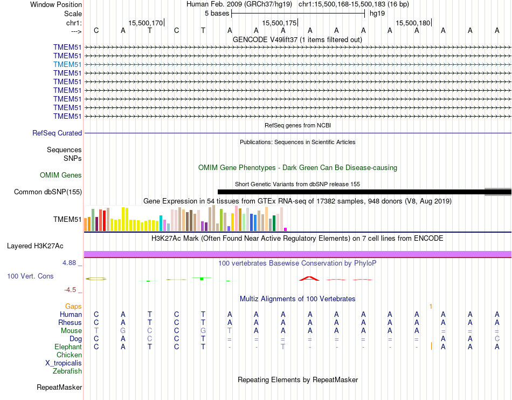Select the Sequences track label

pyautogui.click(x=64, y=150)
